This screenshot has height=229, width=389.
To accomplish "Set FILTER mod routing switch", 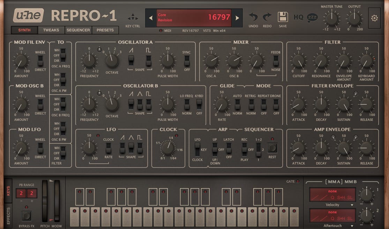I will click(x=63, y=153).
